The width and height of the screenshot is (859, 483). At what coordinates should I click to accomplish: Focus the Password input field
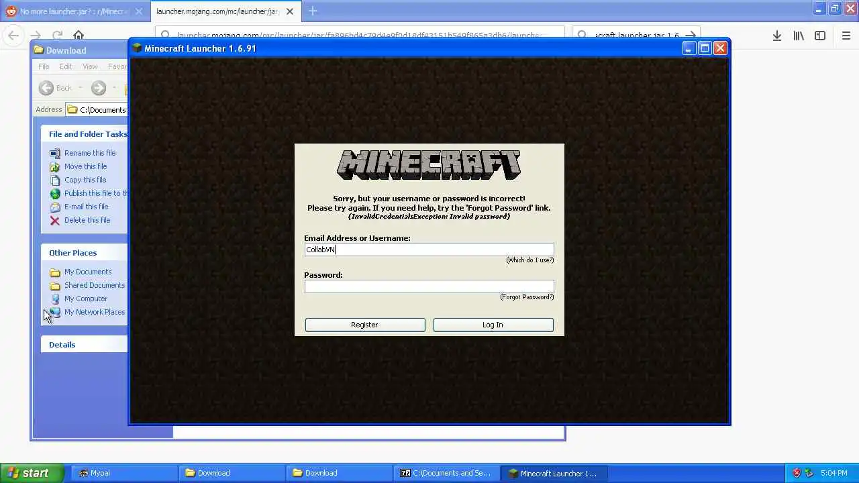(429, 286)
